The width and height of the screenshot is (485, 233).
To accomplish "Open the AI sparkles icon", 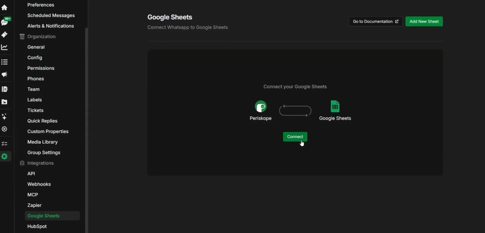I will point(4,117).
